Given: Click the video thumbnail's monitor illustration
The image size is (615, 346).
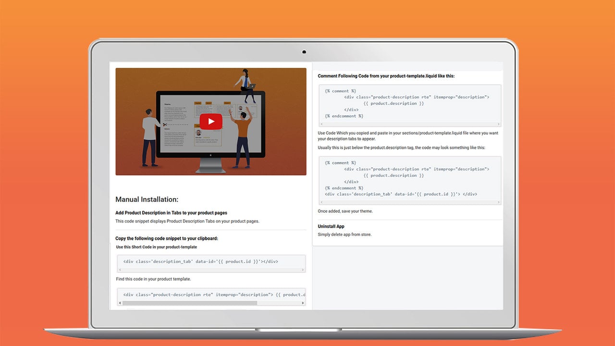Looking at the screenshot, I should coord(211,131).
